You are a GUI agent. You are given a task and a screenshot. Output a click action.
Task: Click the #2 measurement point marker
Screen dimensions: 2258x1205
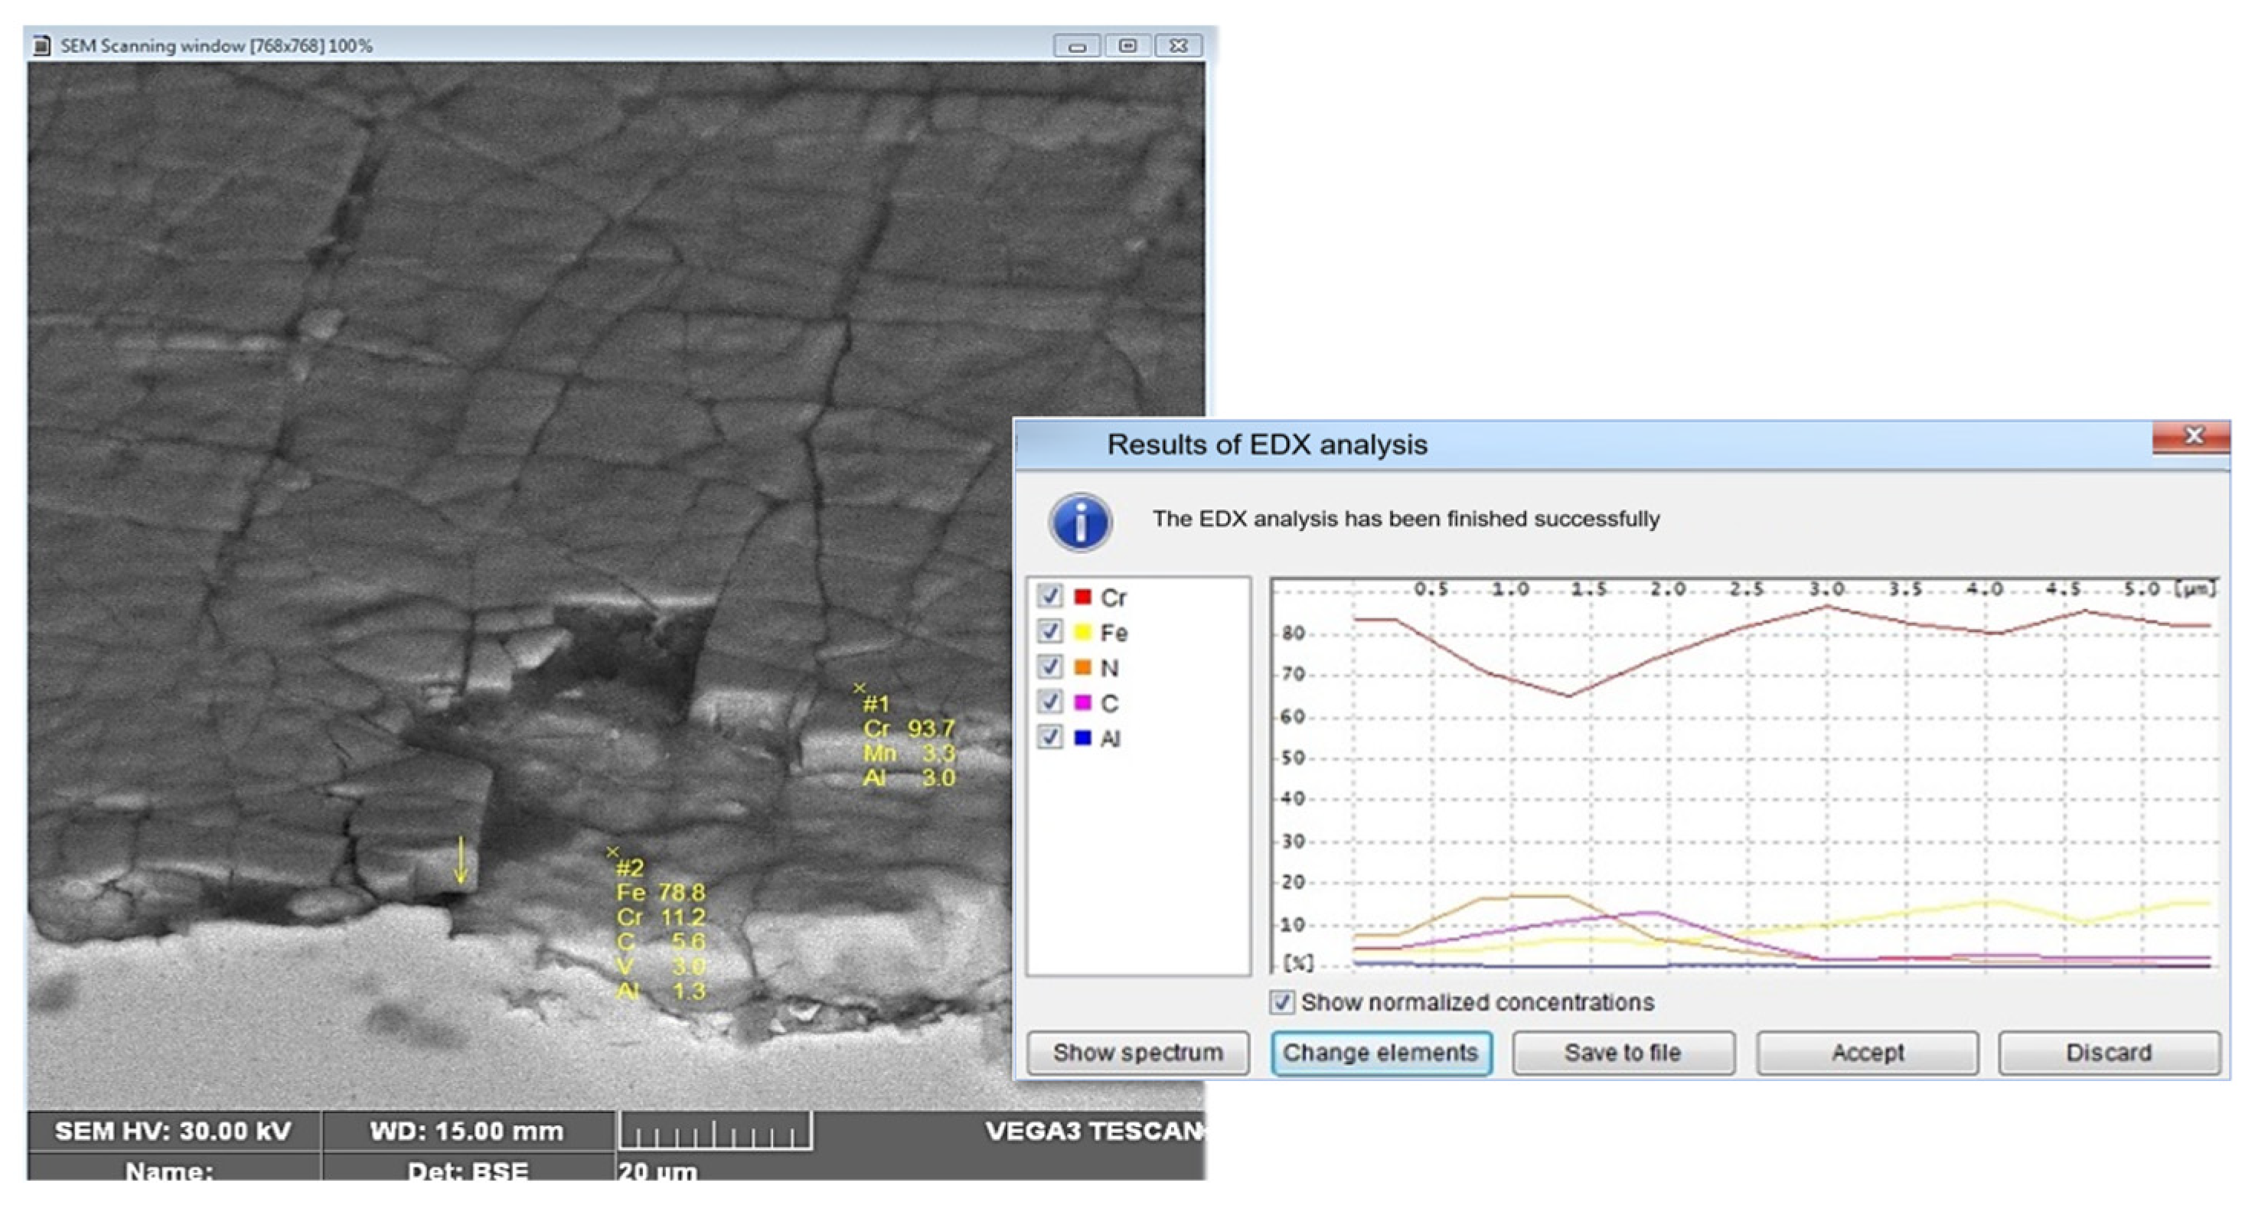point(612,852)
